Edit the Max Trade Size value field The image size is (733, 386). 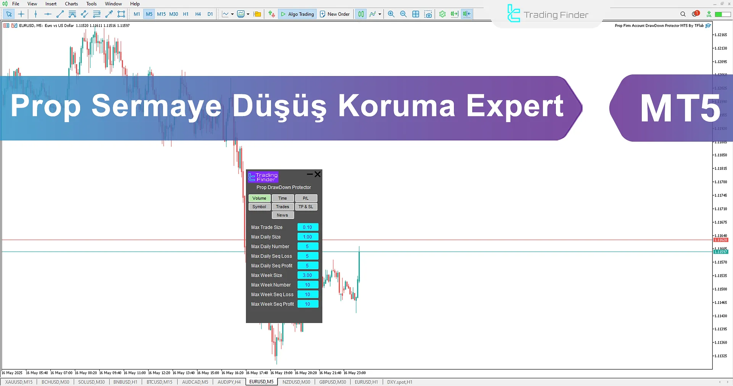point(308,227)
